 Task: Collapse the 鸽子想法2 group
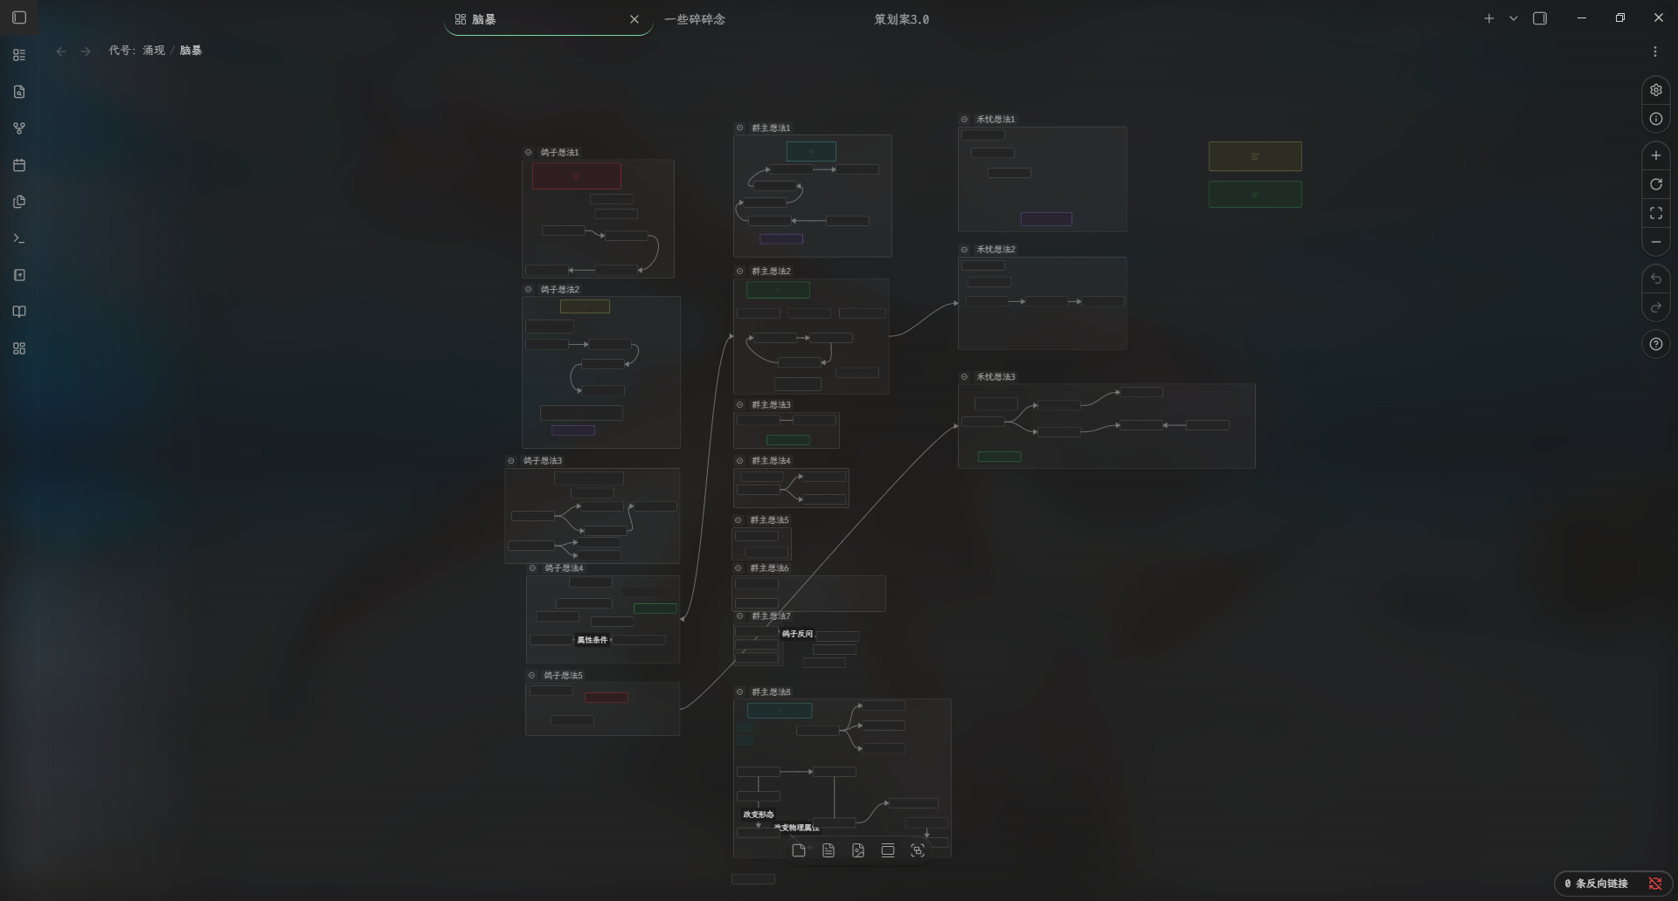[x=528, y=290]
